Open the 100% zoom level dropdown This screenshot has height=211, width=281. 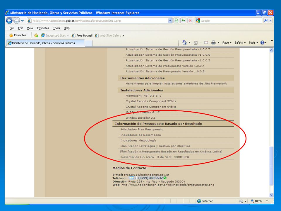pyautogui.click(x=267, y=201)
